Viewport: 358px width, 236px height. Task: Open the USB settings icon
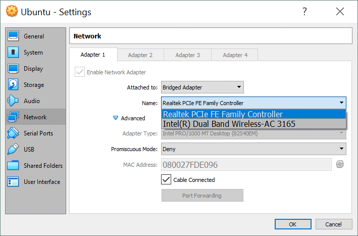tap(14, 150)
